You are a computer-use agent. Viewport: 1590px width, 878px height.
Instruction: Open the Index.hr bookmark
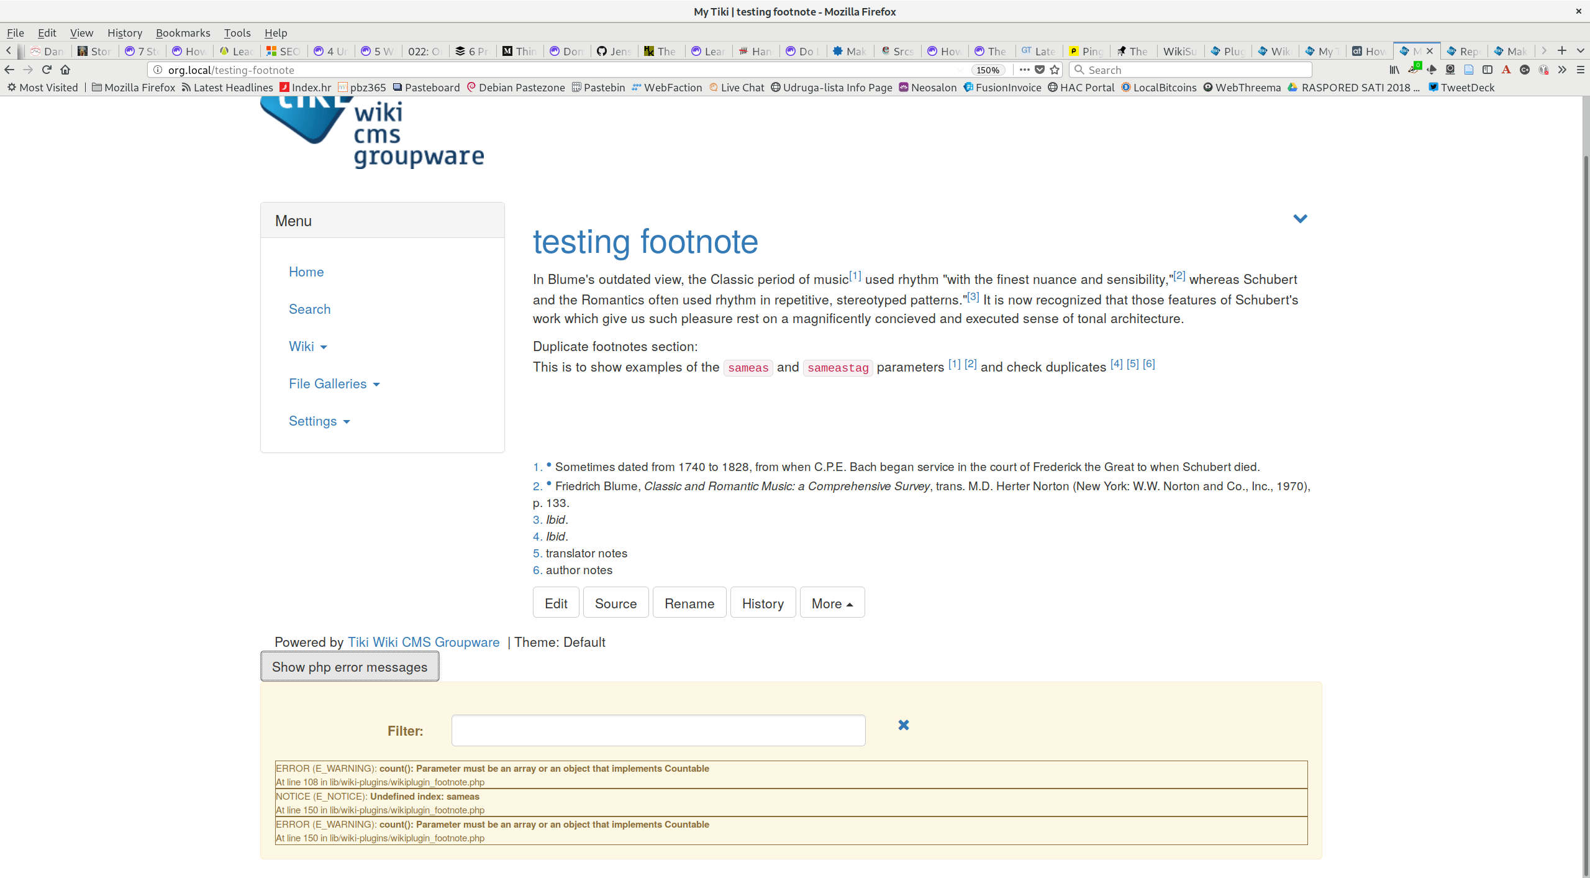(306, 88)
